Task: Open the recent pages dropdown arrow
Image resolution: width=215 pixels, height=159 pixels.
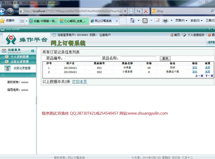Action: [x=16, y=11]
